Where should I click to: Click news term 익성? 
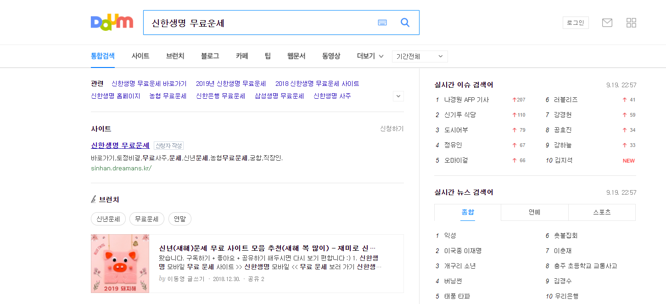coord(450,236)
